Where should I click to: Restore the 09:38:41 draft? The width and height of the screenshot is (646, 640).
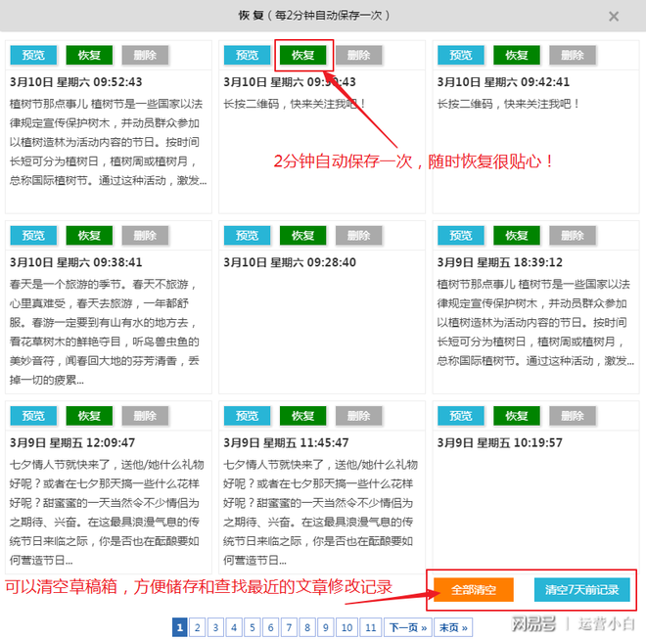[89, 236]
